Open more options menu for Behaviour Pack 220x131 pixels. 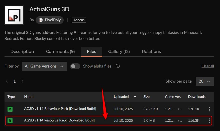(209, 109)
